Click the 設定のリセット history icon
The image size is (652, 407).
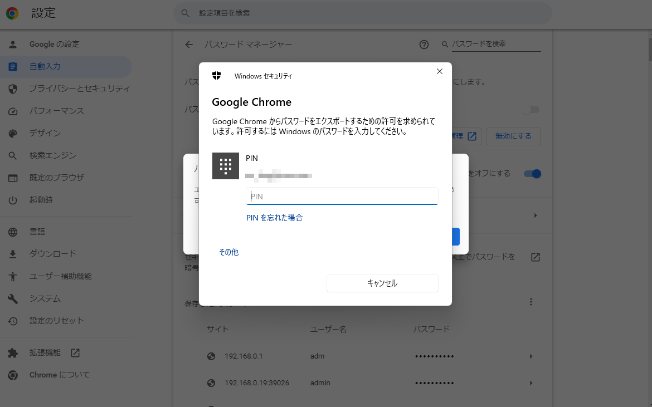pos(13,321)
